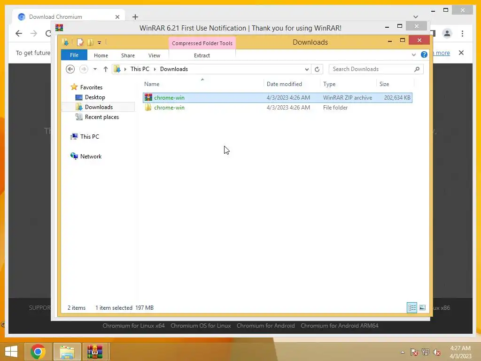The height and width of the screenshot is (361, 481).
Task: Sort by Name column header
Action: (x=152, y=84)
